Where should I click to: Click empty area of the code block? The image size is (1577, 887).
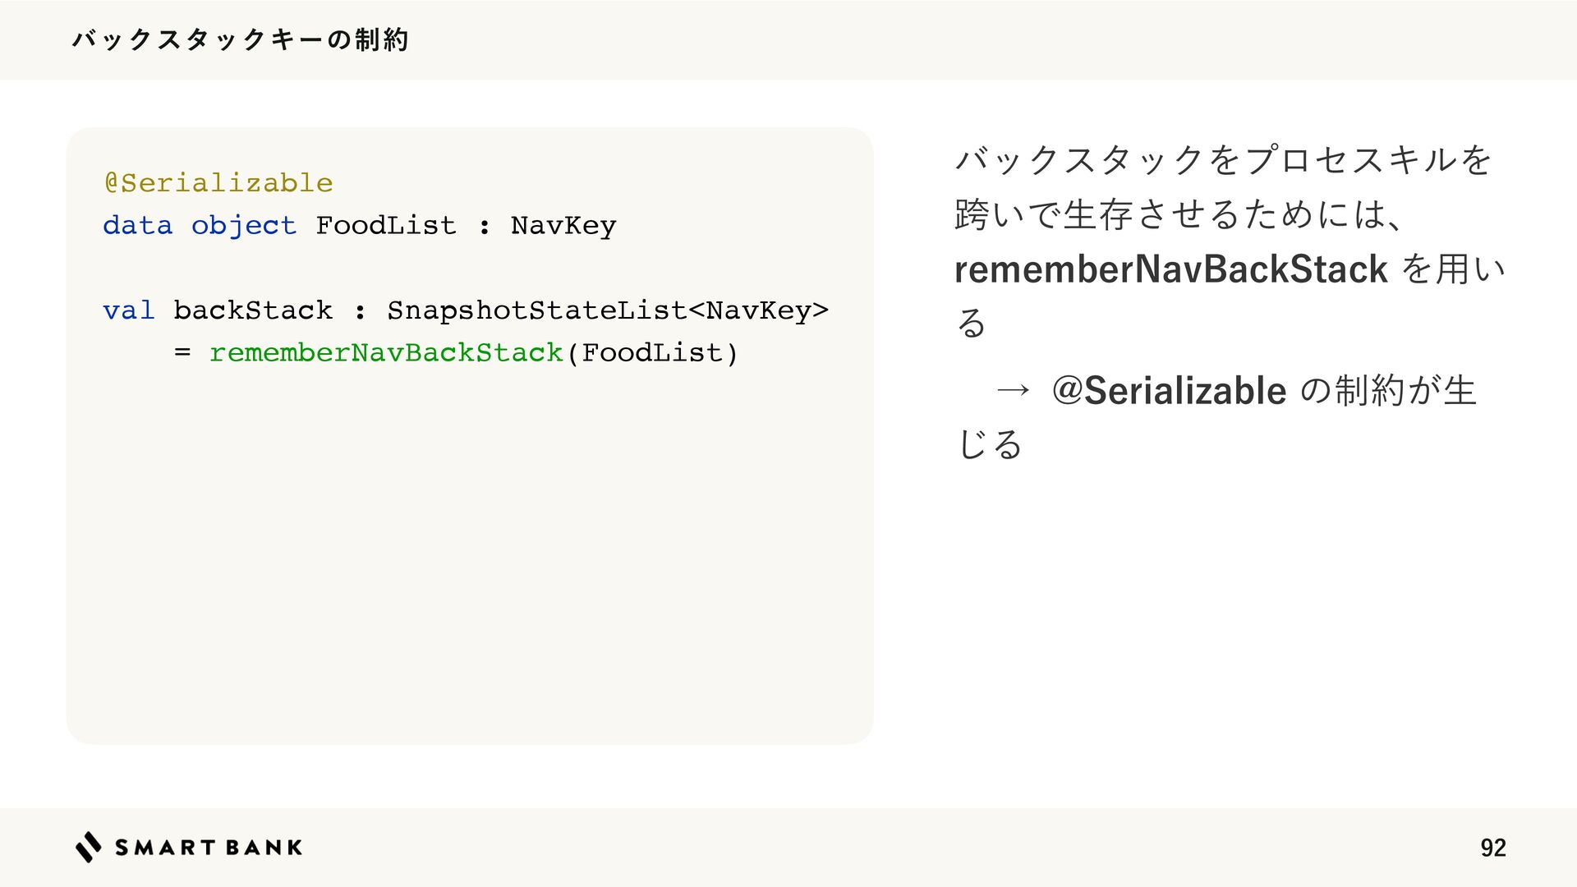click(x=469, y=558)
